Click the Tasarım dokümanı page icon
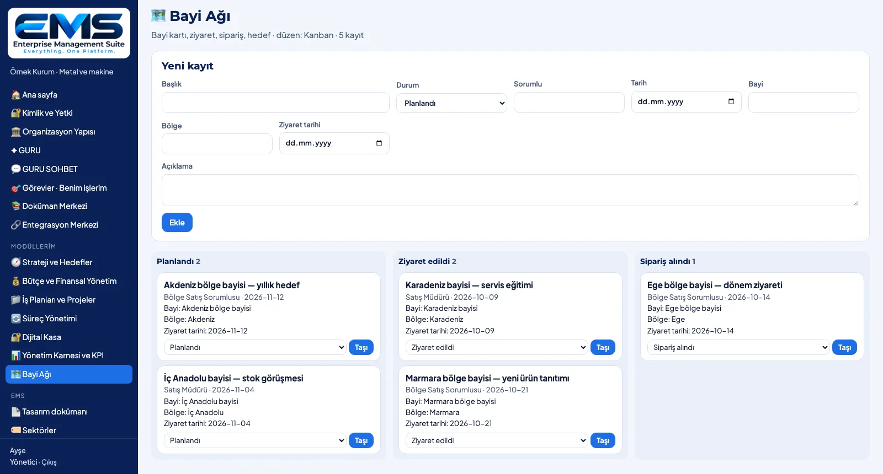Screen dimensions: 883x474 tap(16, 412)
